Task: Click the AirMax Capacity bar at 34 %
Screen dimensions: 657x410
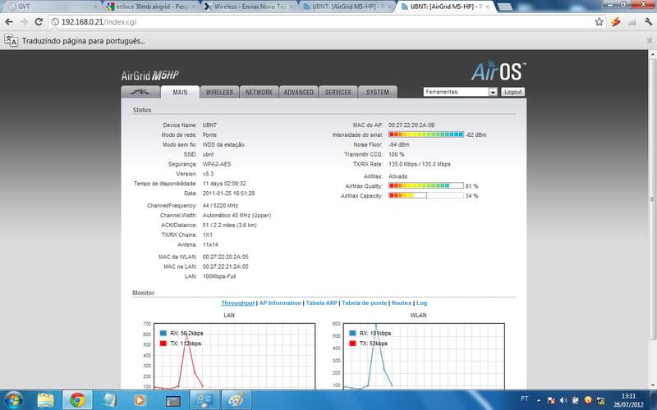Action: pos(426,195)
